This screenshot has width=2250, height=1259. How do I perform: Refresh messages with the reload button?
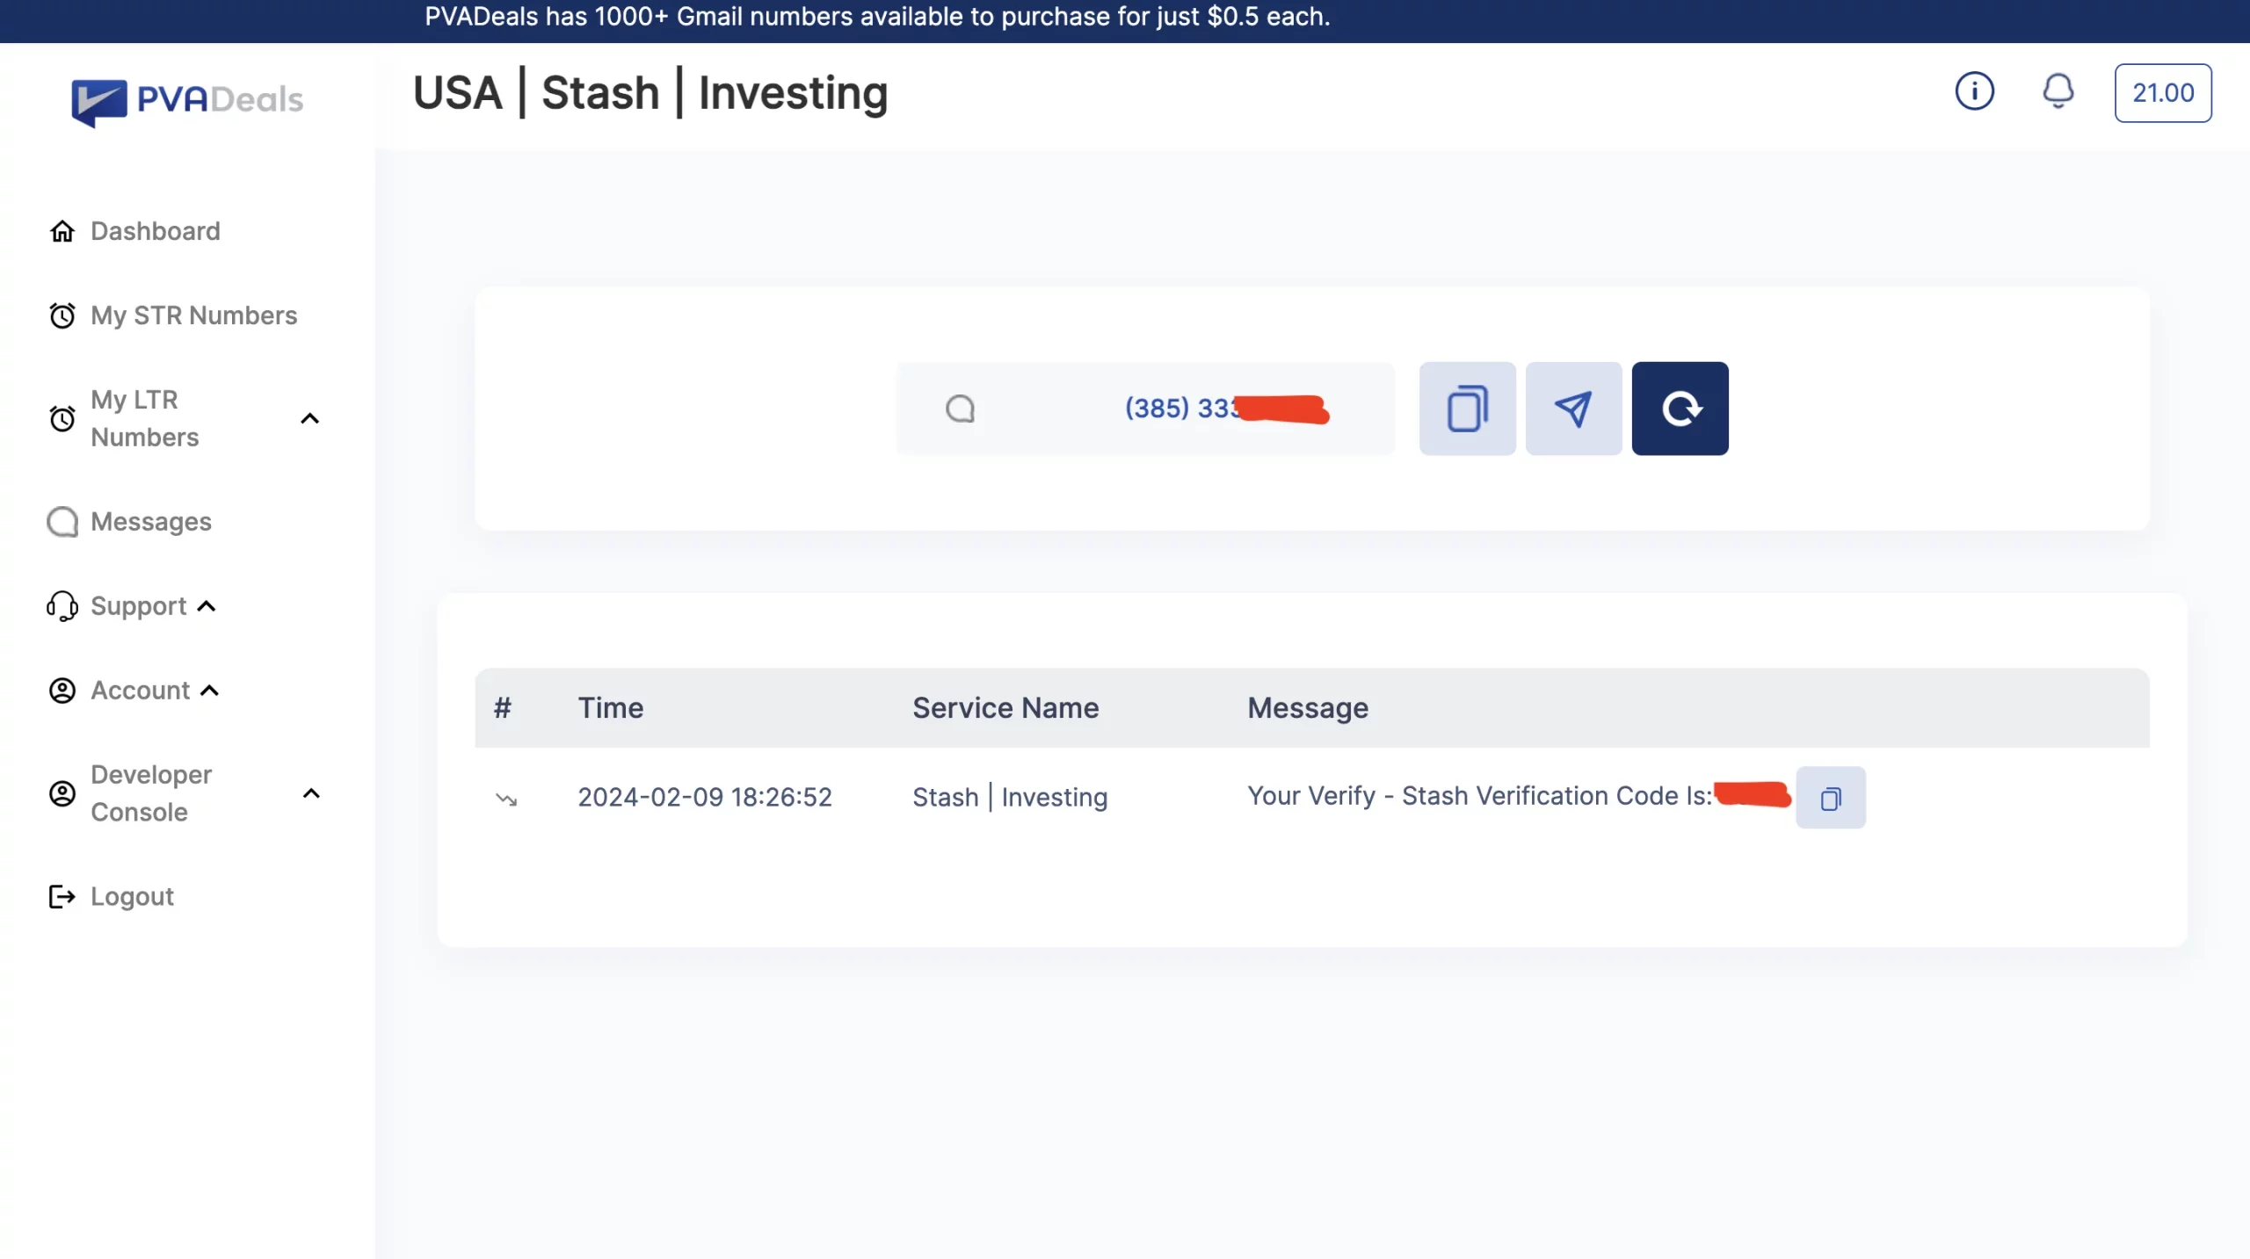tap(1680, 409)
